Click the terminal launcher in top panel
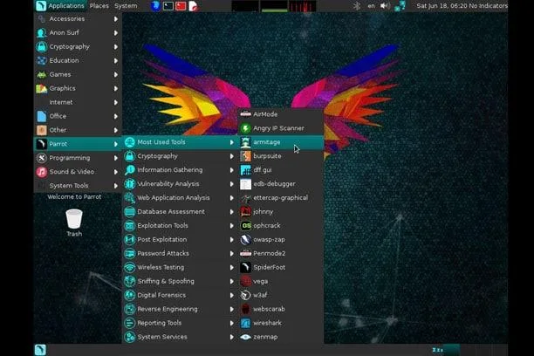 [x=168, y=6]
